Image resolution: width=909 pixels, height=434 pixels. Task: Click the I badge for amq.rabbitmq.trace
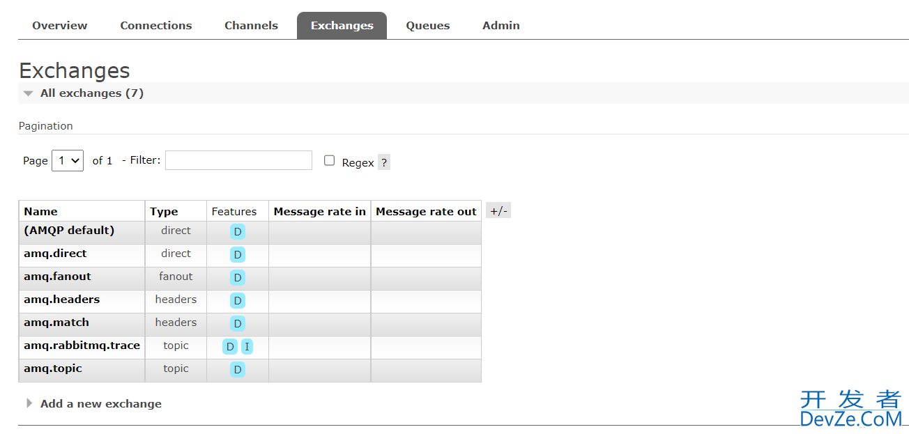(247, 347)
